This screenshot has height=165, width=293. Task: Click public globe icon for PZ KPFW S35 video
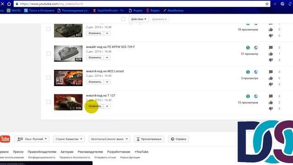(256, 48)
